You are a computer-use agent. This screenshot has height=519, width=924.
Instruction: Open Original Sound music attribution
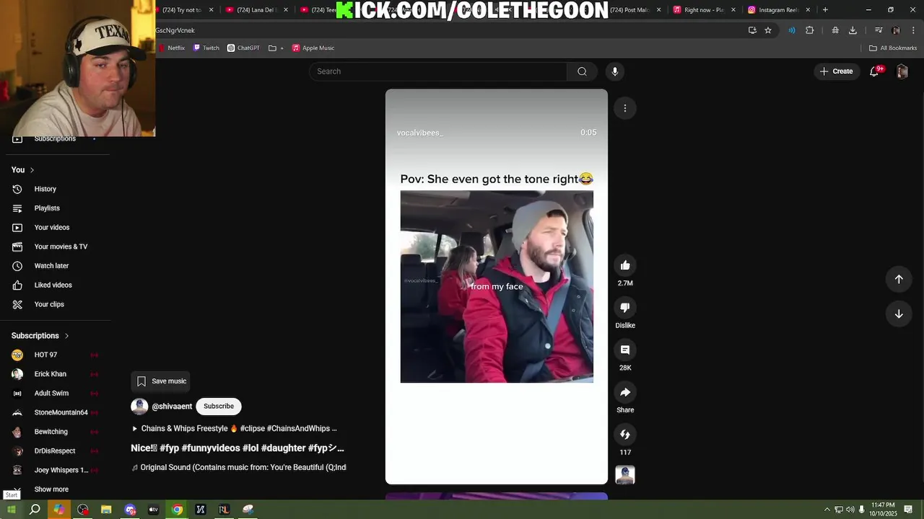[239, 467]
